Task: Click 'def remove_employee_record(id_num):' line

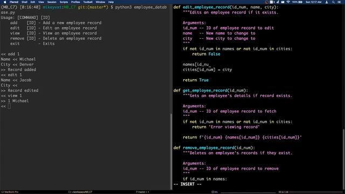Action: pyautogui.click(x=214, y=148)
